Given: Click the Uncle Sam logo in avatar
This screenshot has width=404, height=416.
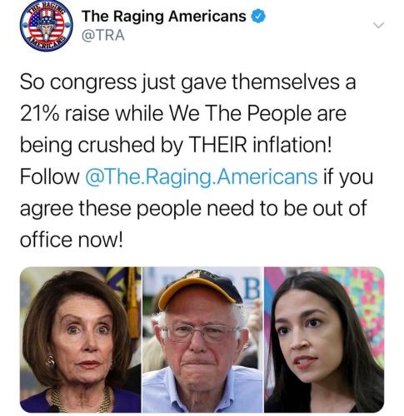Looking at the screenshot, I should [46, 27].
